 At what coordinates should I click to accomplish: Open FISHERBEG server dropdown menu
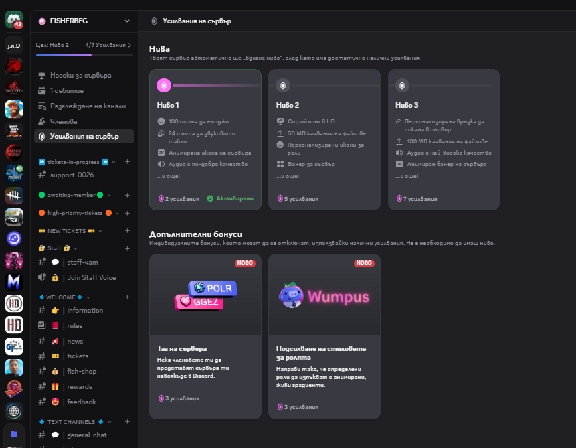(127, 21)
